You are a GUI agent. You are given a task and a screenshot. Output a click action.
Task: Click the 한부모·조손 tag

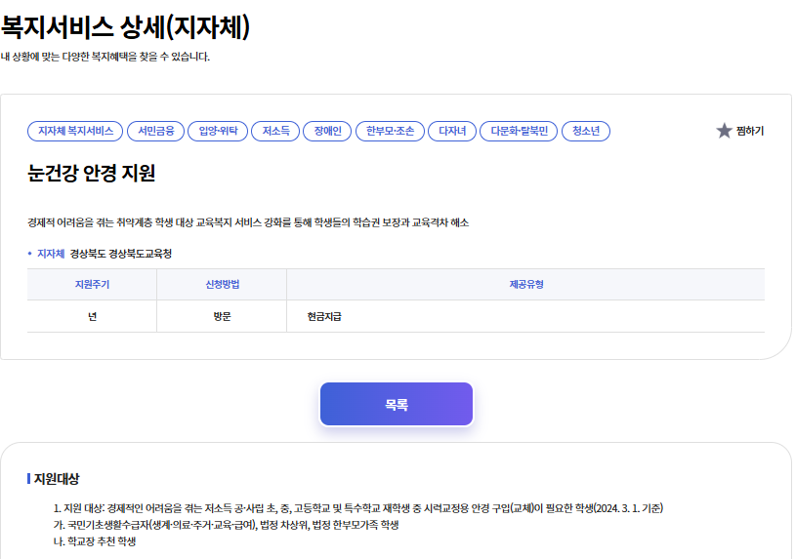click(x=390, y=131)
